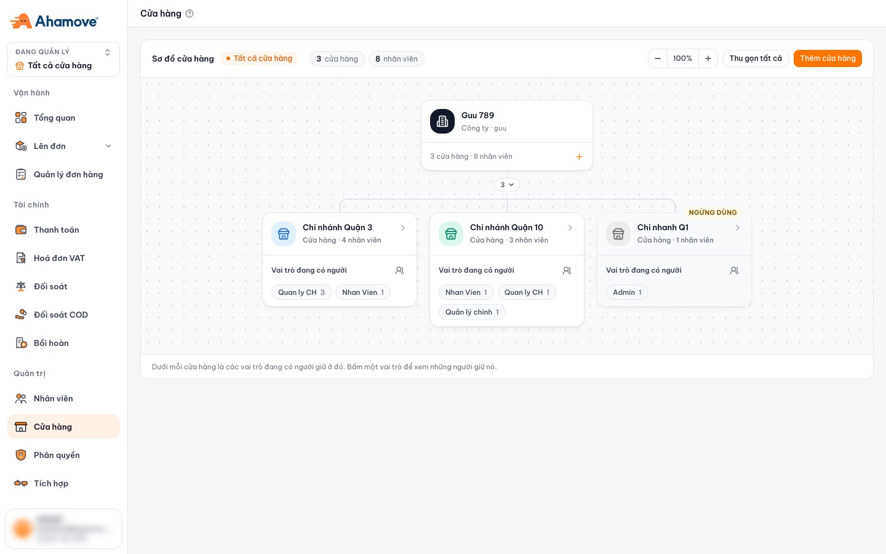The height and width of the screenshot is (554, 886).
Task: Click the Nhân viên people icon
Action: pyautogui.click(x=21, y=398)
